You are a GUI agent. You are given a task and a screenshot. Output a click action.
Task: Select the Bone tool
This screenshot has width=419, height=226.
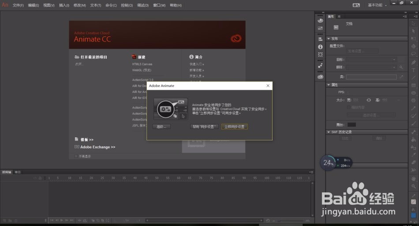[413, 132]
